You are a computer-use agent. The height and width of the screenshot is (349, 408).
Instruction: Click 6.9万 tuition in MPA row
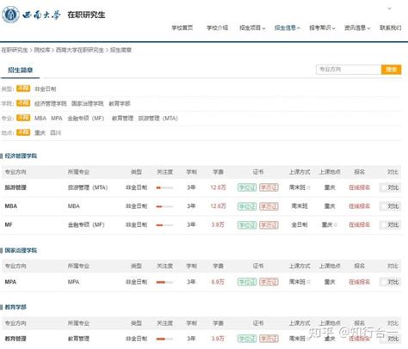coord(218,282)
